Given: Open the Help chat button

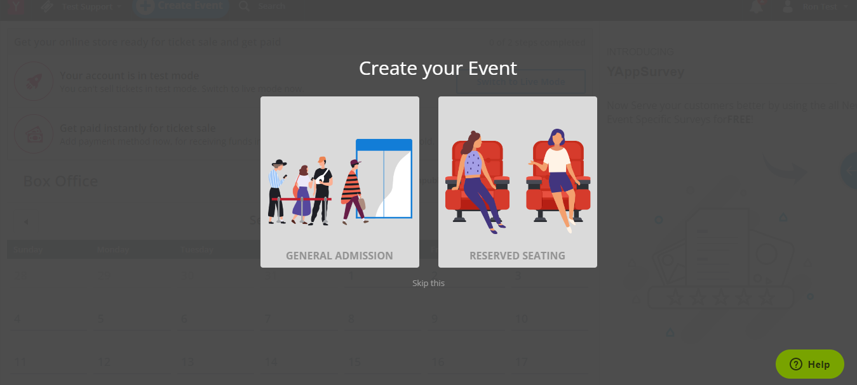Looking at the screenshot, I should 809,364.
